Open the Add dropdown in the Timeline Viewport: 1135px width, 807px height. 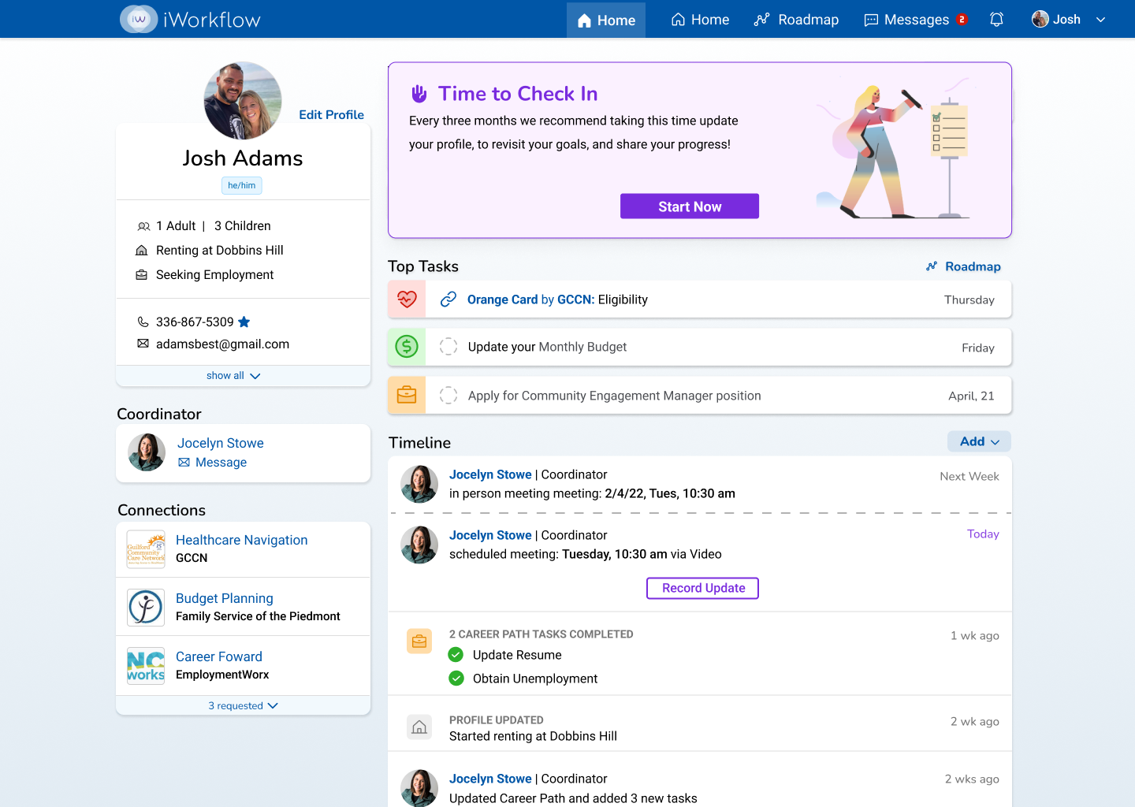tap(979, 441)
